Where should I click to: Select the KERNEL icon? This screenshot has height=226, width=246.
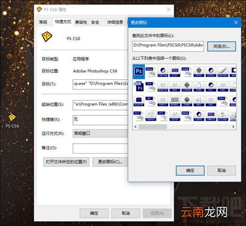pos(175,101)
